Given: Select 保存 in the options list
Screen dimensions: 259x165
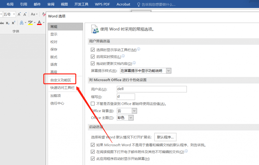Looking at the screenshot, I should [65, 49].
